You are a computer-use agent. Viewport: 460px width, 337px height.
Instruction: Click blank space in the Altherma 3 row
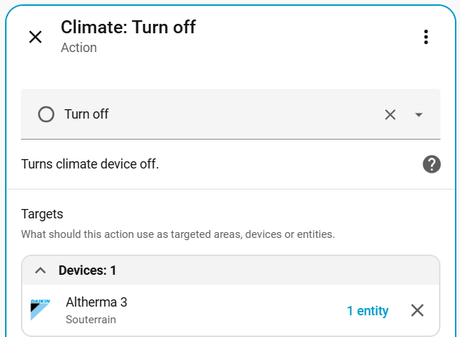click(x=231, y=311)
